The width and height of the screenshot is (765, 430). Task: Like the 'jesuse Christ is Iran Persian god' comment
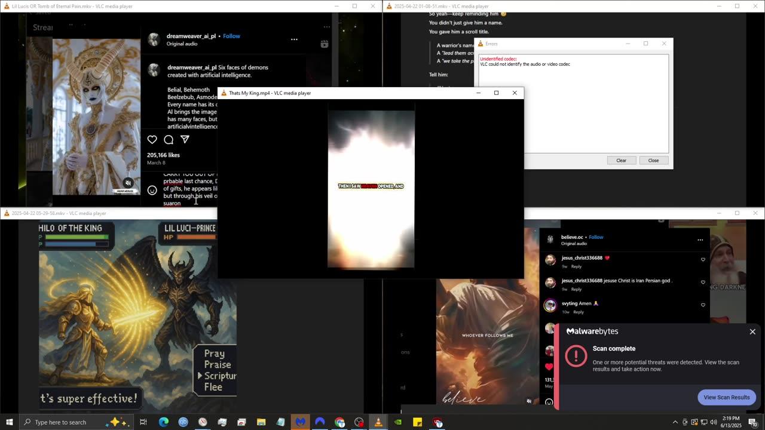click(703, 282)
